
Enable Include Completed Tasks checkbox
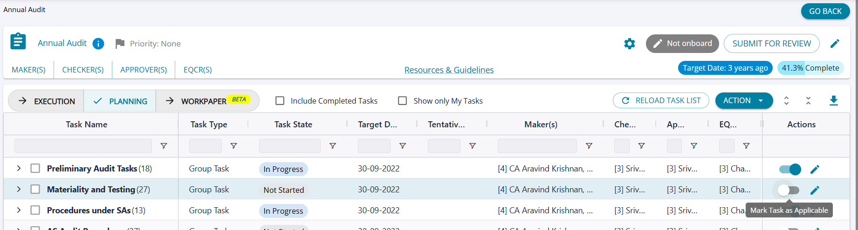280,101
